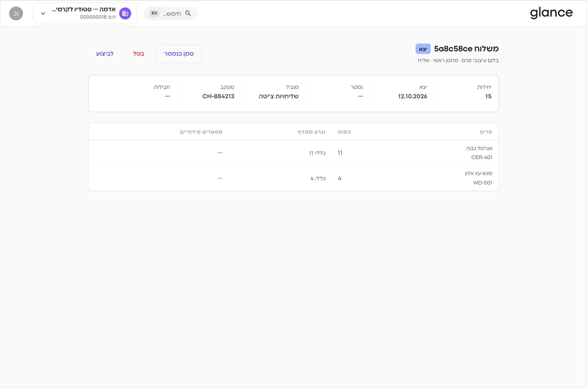Click the glance logo
This screenshot has height=388, width=587.
click(x=551, y=13)
